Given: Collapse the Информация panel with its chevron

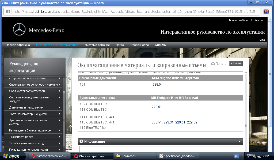Looking at the screenshot, I should click(239, 142).
